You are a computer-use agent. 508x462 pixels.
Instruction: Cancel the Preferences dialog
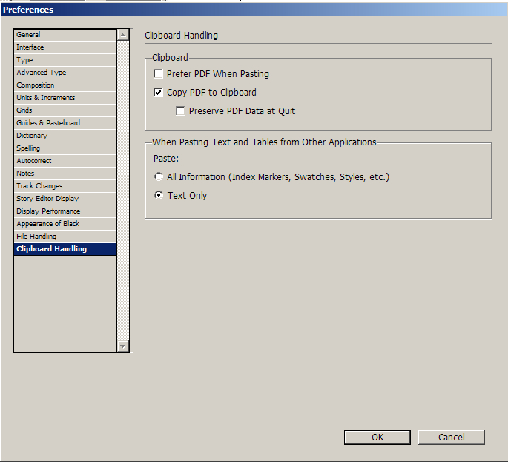(452, 438)
